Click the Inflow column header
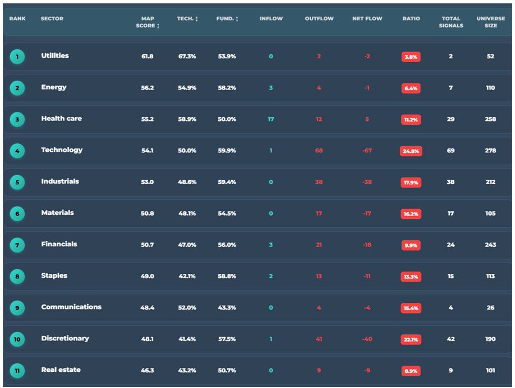The height and width of the screenshot is (388, 515). tap(271, 19)
